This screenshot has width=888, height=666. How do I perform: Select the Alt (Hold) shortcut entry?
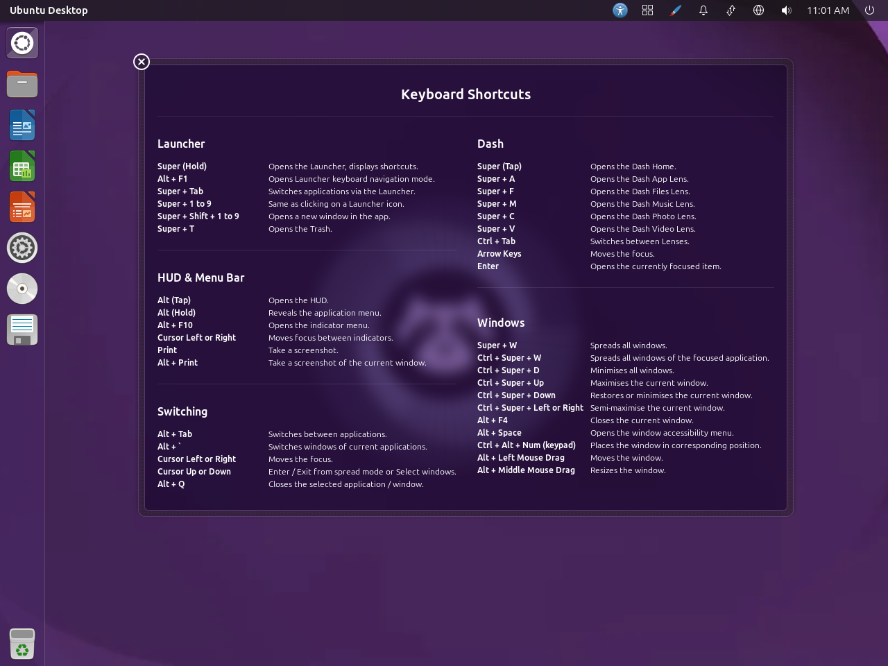[176, 313]
